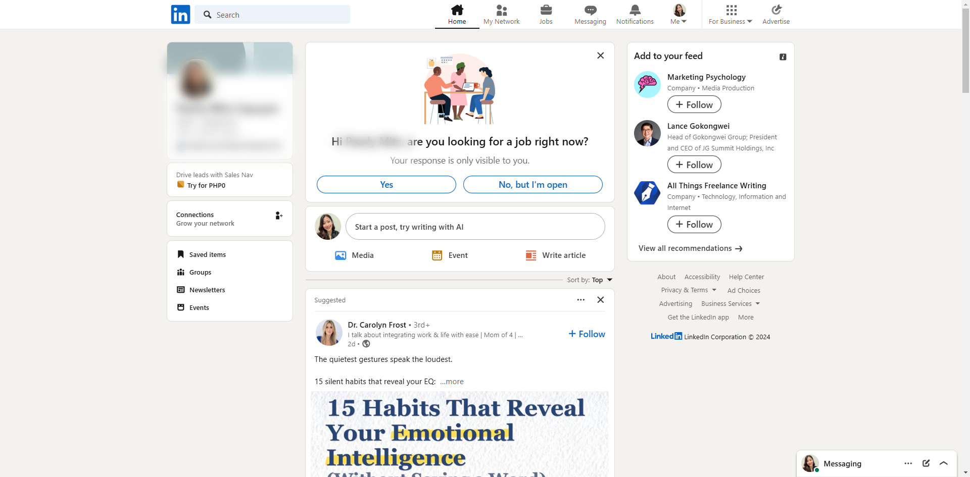The height and width of the screenshot is (477, 970).
Task: Expand the Business Services dropdown
Action: [x=731, y=304]
